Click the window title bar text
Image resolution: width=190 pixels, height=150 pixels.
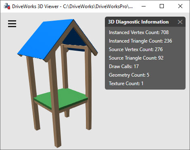pos(72,6)
